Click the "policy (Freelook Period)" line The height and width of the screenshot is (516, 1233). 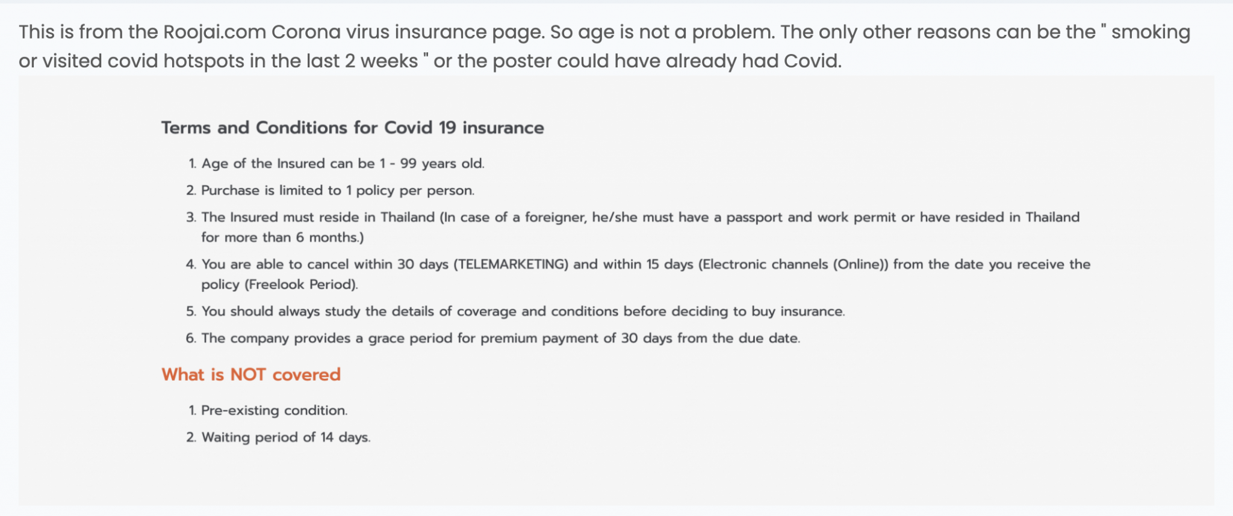[279, 284]
